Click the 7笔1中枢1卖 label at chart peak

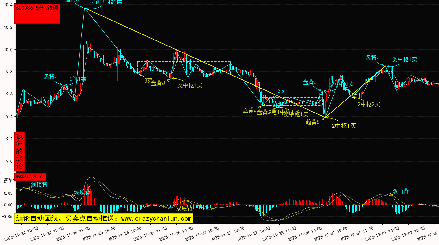point(107,2)
